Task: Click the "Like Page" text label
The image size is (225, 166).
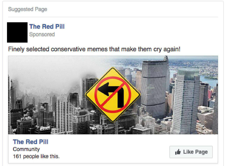Action: 195,152
